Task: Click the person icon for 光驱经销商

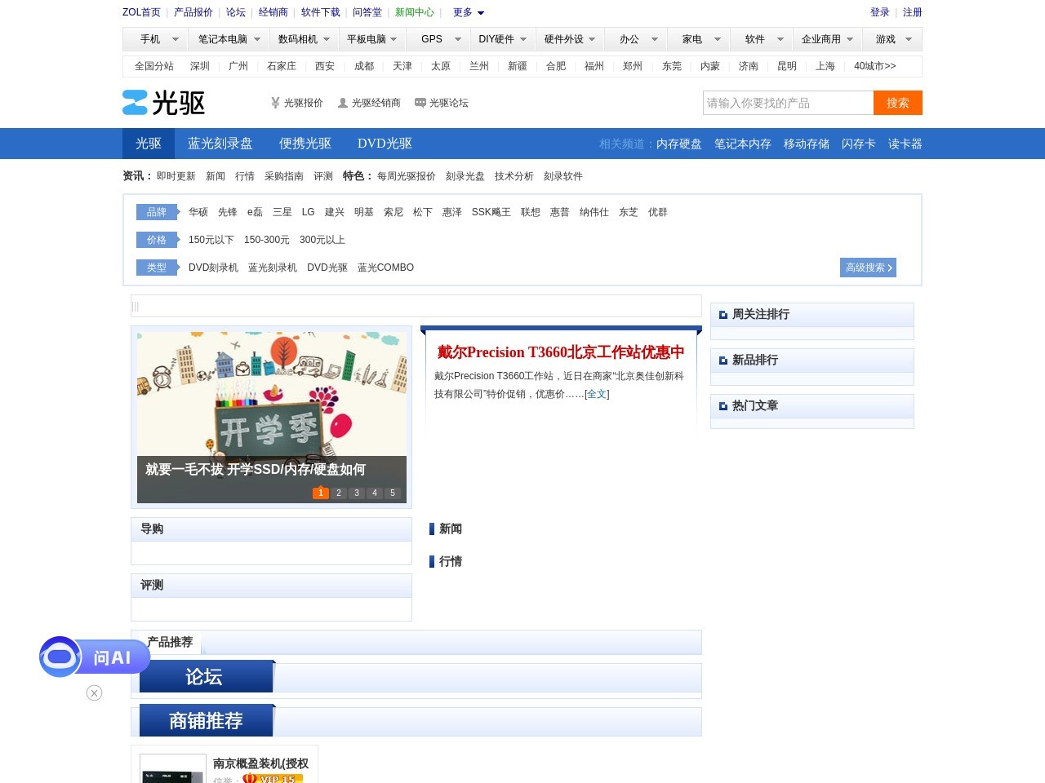Action: tap(342, 103)
